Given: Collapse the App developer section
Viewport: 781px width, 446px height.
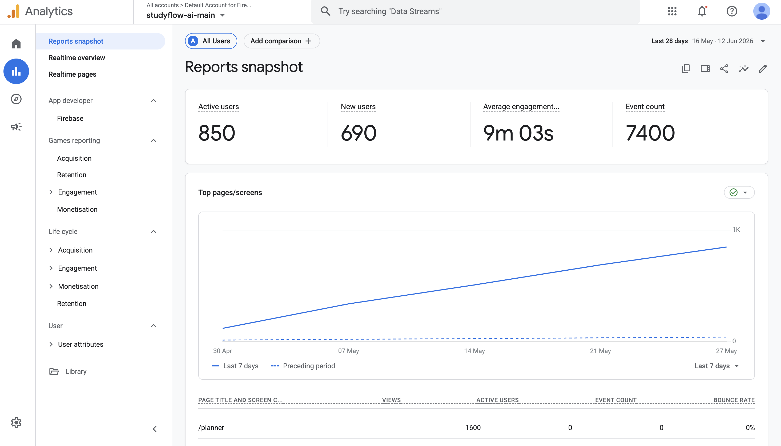Looking at the screenshot, I should [x=154, y=101].
